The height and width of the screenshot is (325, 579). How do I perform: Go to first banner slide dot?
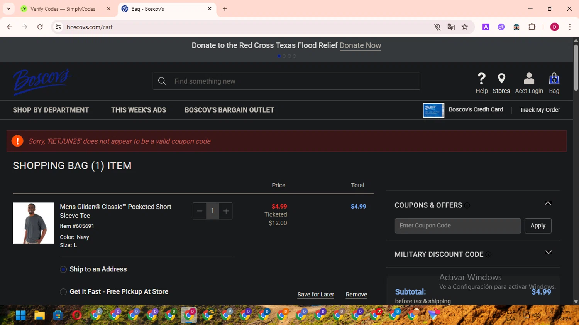pos(279,56)
